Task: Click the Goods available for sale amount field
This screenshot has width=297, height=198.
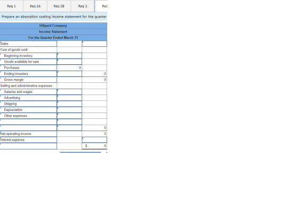Action: 69,62
